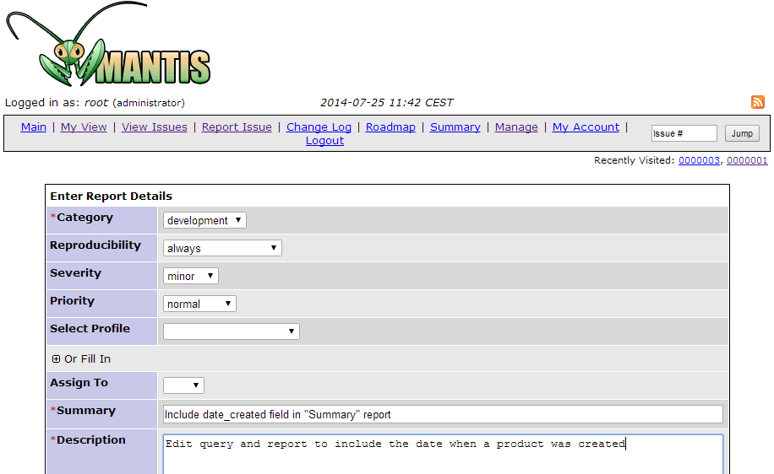Open recently visited issue 0000003
This screenshot has width=774, height=474.
[x=699, y=160]
